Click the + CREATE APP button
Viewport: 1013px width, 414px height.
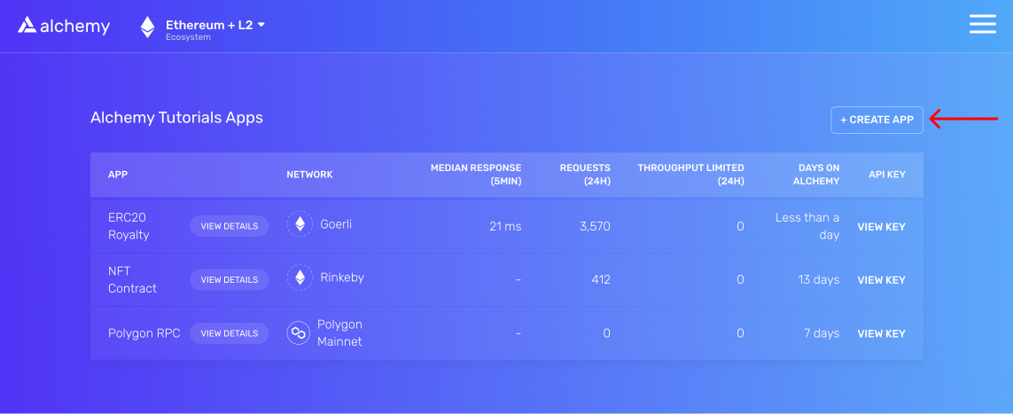click(877, 120)
